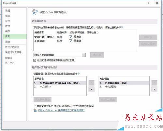The image size is (163, 131).
Task: Click the help question mark in title bar
Action: pyautogui.click(x=148, y=3)
